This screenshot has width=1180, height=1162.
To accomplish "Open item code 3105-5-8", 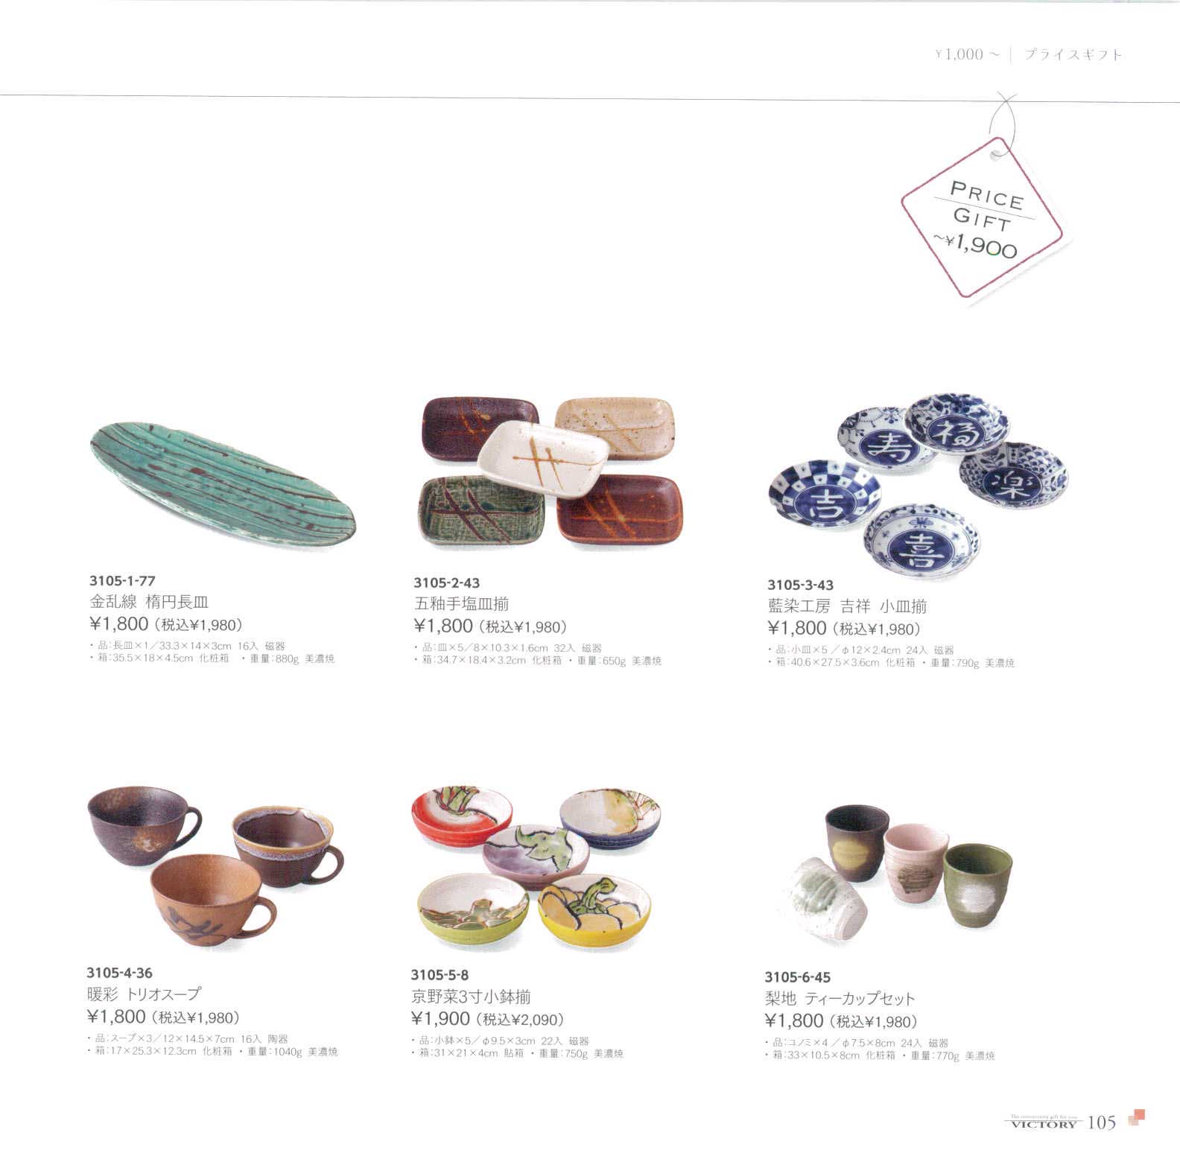I will [x=440, y=975].
